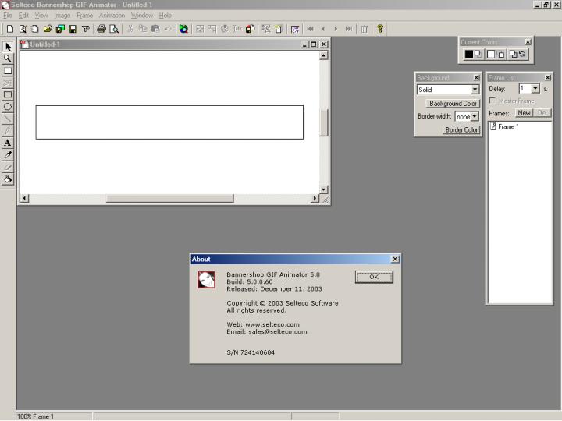Activate the Text tool
The image size is (562, 421).
[8, 143]
